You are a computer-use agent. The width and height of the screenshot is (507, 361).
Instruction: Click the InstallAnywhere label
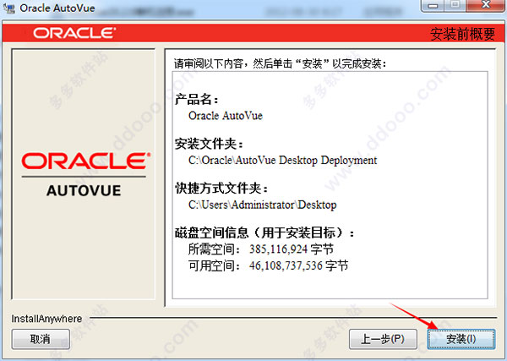46,319
